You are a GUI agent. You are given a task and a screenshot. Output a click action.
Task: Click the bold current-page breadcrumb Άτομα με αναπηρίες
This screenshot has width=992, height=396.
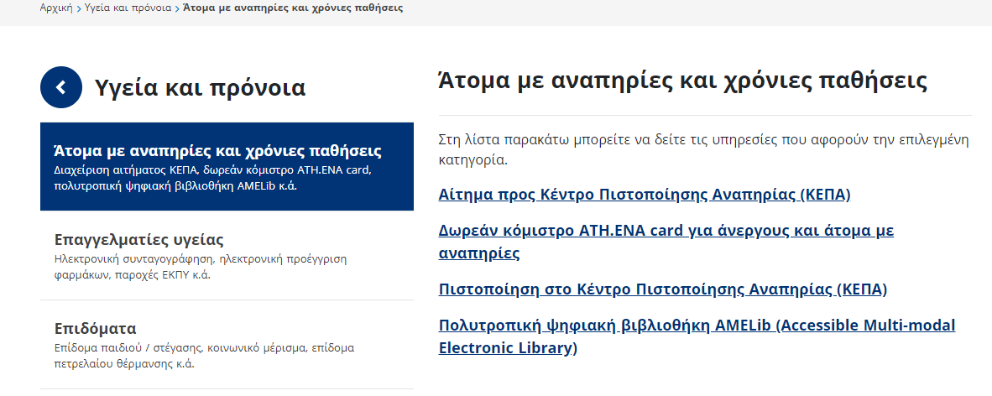pyautogui.click(x=294, y=8)
